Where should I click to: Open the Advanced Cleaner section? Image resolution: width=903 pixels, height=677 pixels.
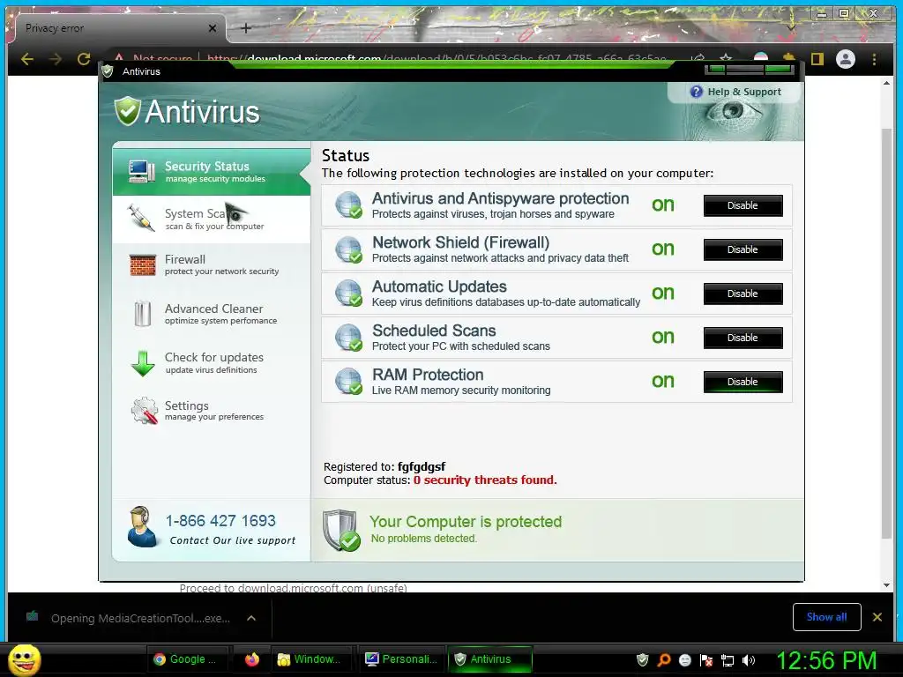212,314
